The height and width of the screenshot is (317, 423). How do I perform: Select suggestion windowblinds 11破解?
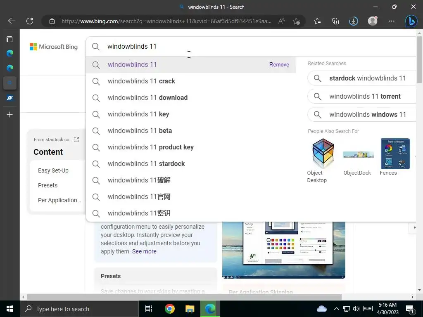(191, 180)
